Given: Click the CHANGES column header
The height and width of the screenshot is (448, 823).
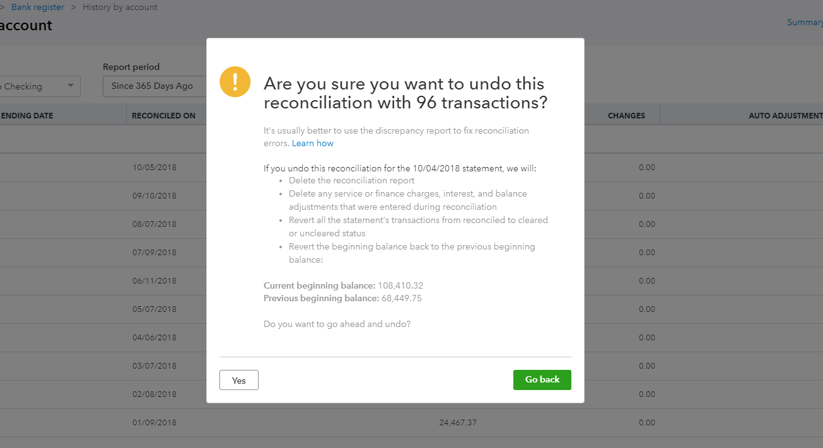Looking at the screenshot, I should (626, 116).
